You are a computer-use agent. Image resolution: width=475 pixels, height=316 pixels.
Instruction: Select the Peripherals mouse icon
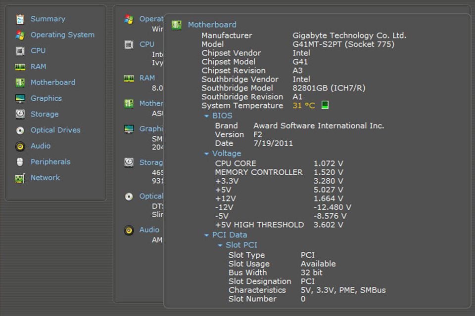click(x=20, y=161)
